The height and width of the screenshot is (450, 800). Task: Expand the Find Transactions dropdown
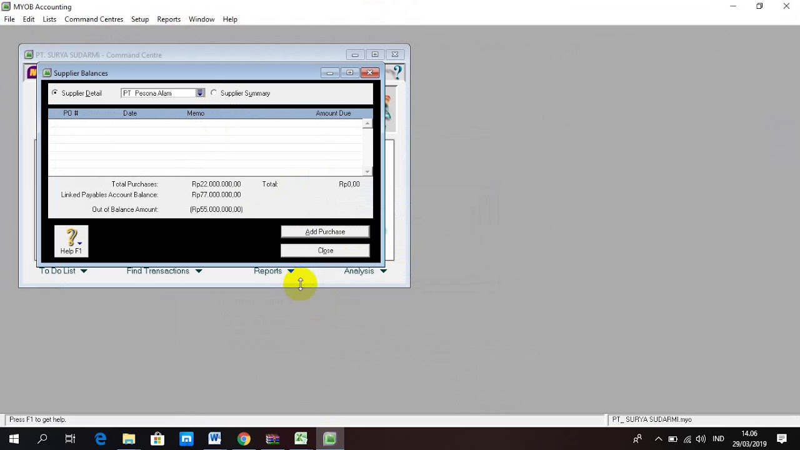coord(199,271)
